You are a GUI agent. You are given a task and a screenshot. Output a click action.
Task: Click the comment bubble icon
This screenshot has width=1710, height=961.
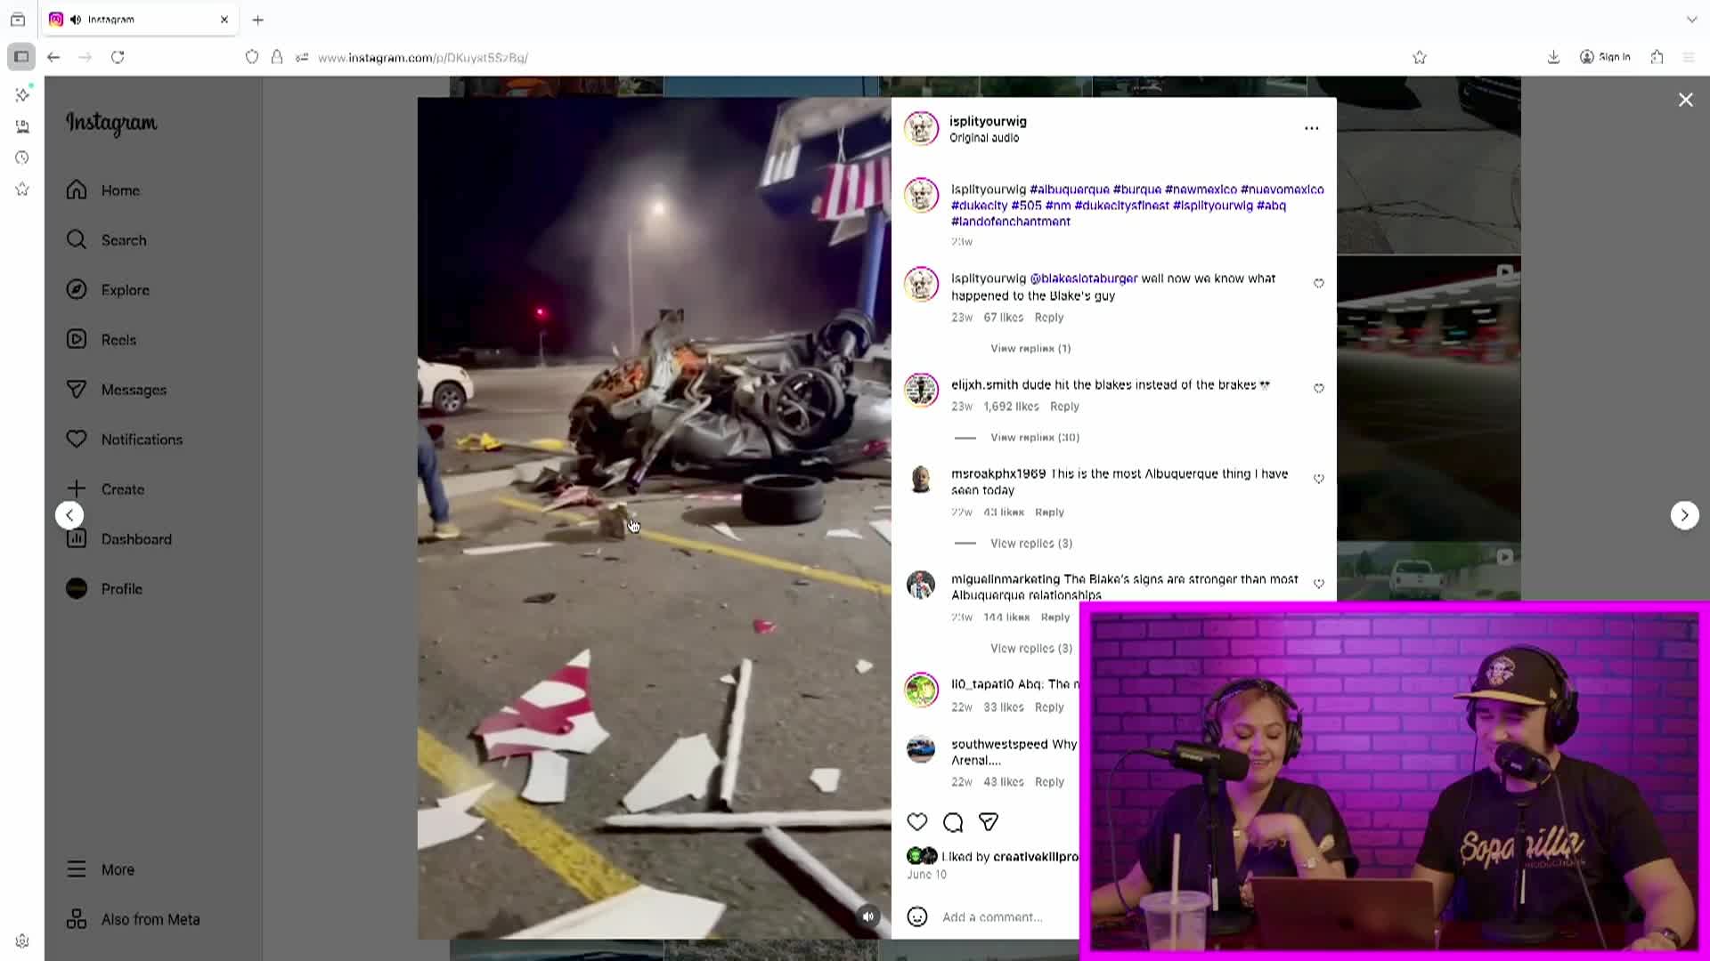pos(952,822)
